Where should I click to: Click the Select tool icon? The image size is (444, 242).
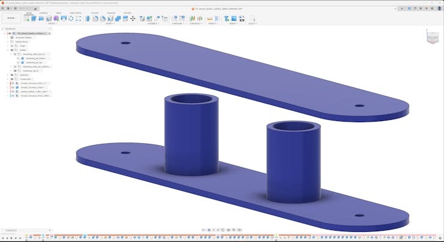click(x=252, y=19)
